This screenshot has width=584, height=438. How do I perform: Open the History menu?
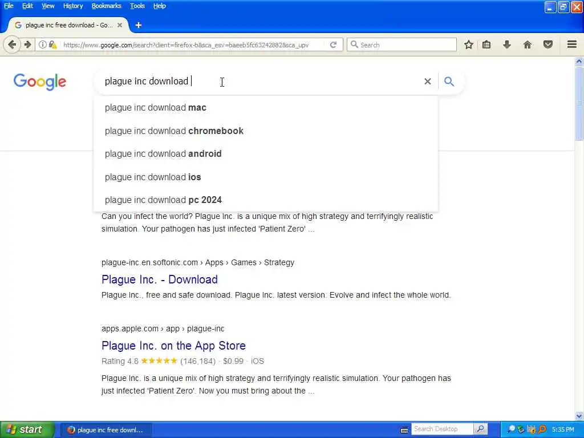click(73, 6)
